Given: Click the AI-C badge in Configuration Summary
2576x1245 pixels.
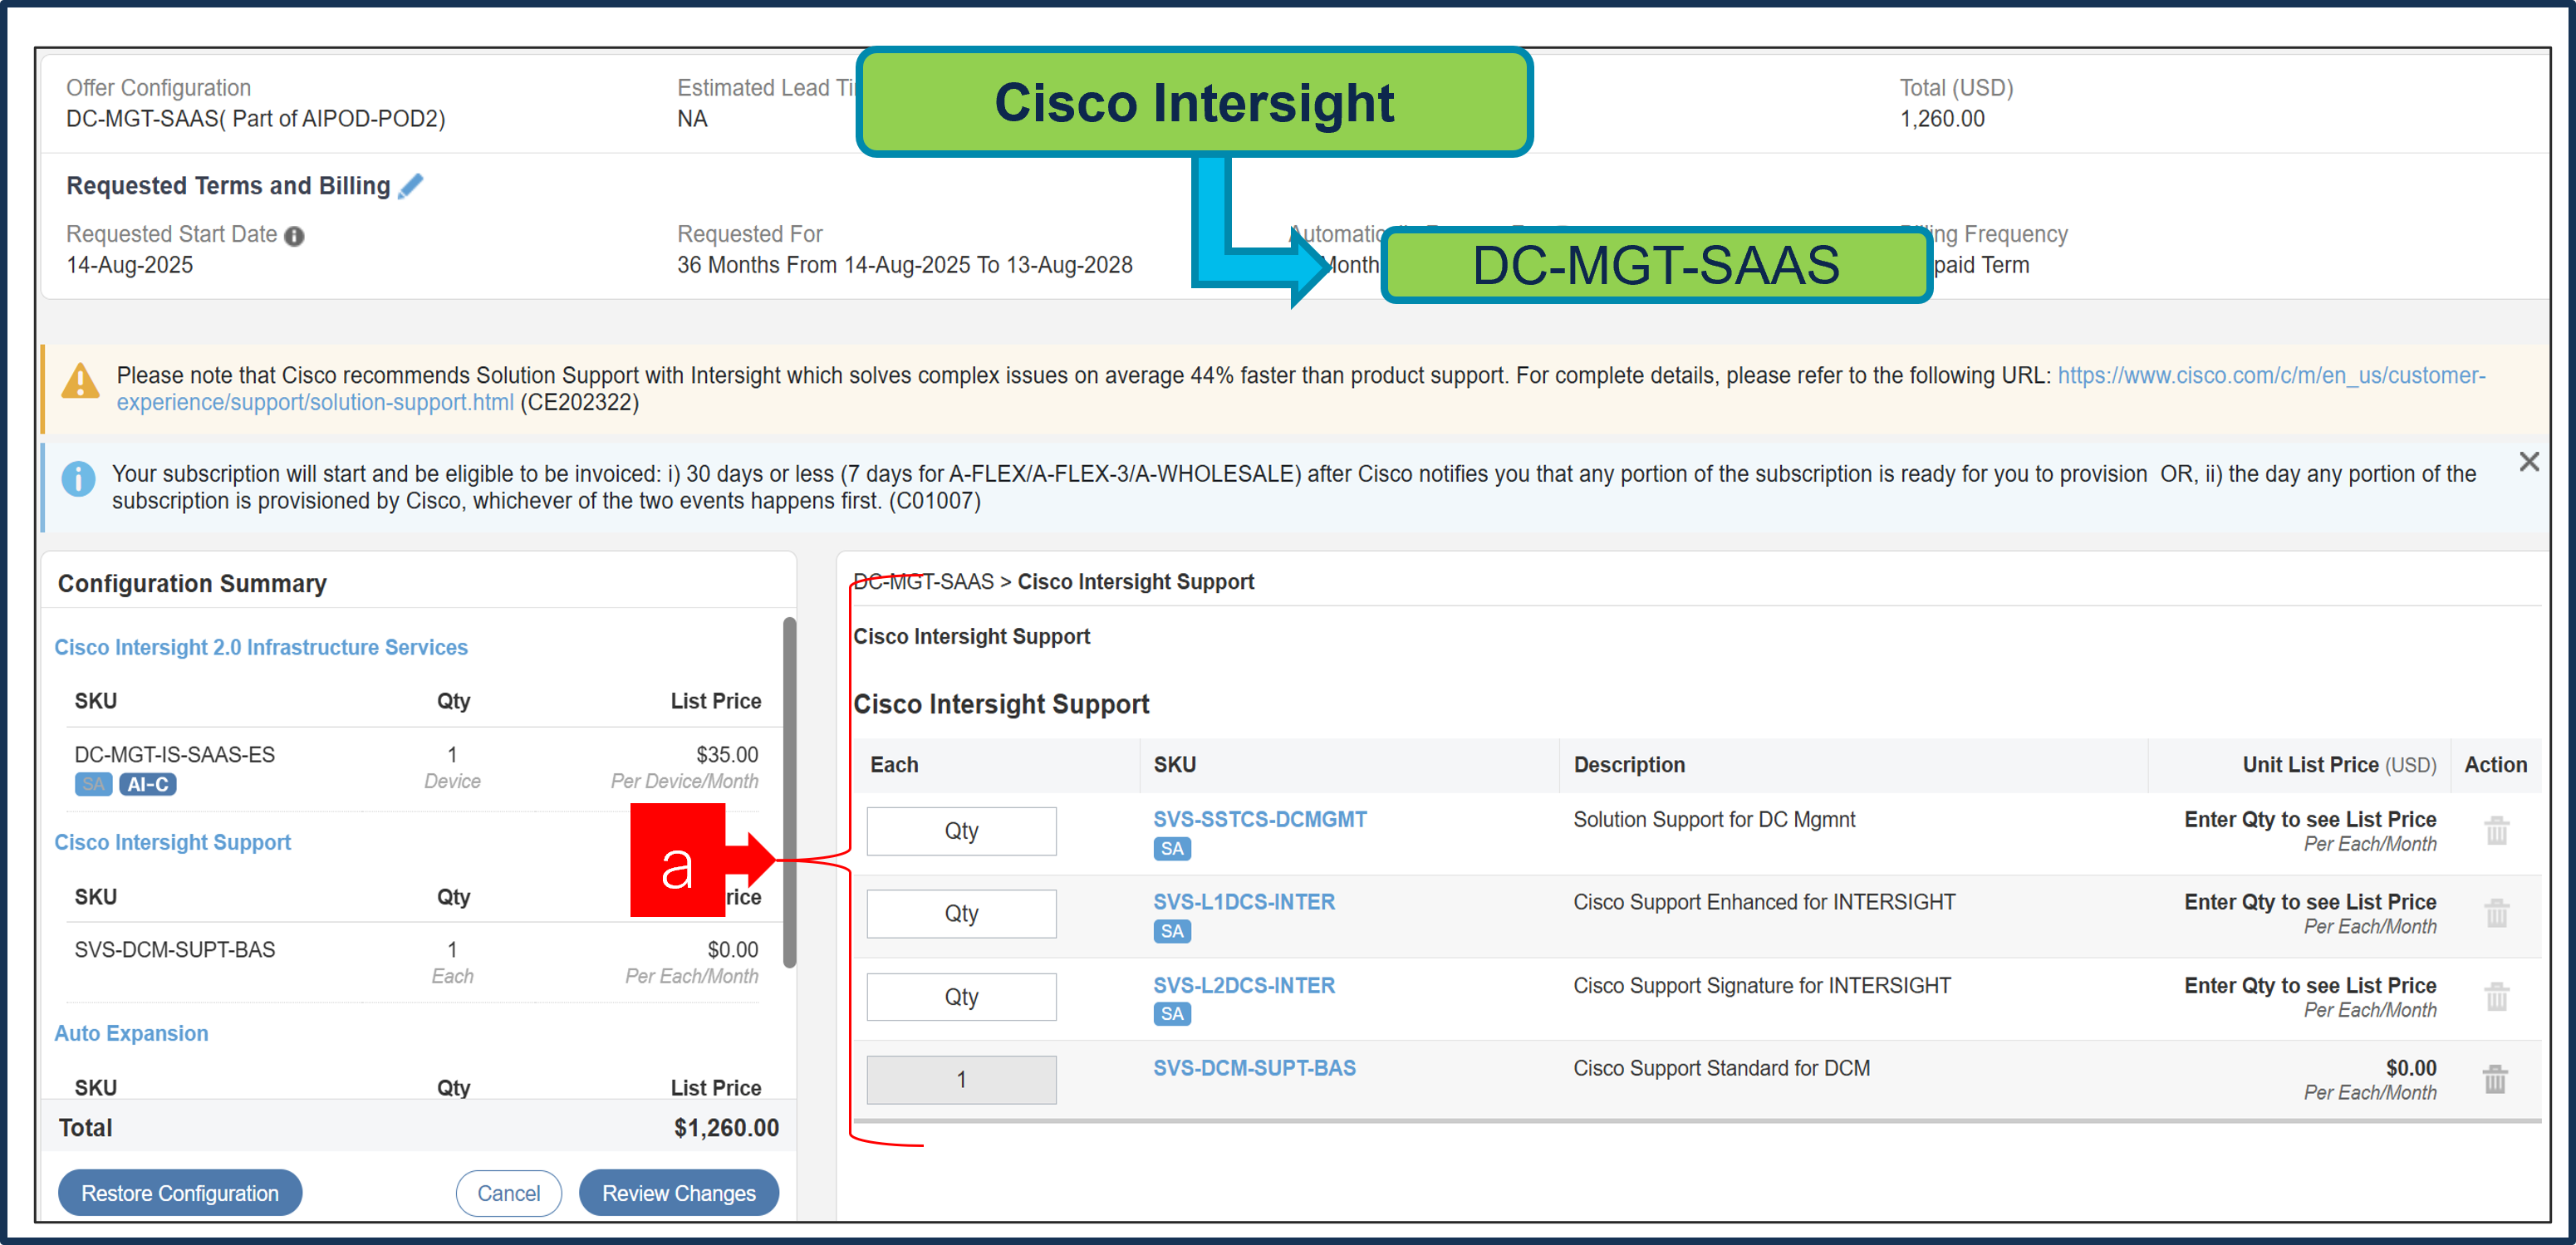Looking at the screenshot, I should tap(147, 784).
